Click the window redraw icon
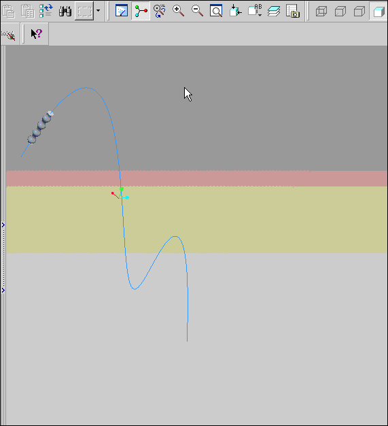Screen dimensions: 388x426 (122, 11)
